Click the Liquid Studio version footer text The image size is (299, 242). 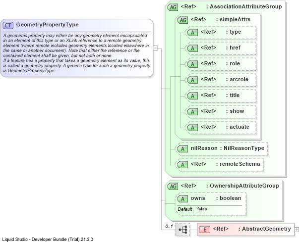click(48, 240)
